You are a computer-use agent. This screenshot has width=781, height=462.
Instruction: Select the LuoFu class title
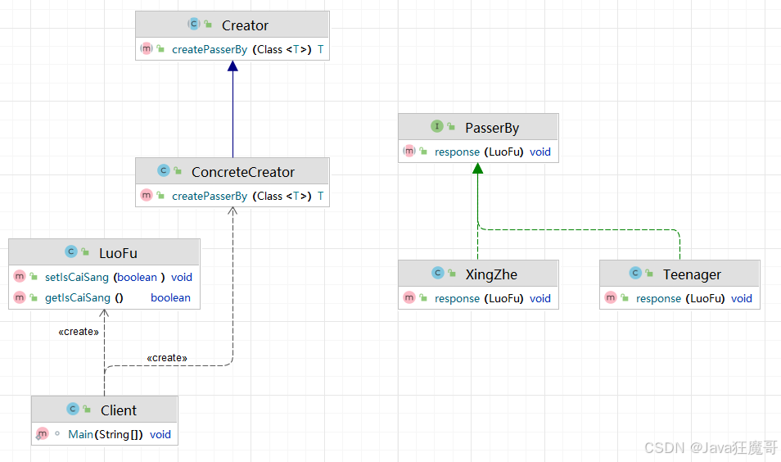pyautogui.click(x=118, y=253)
